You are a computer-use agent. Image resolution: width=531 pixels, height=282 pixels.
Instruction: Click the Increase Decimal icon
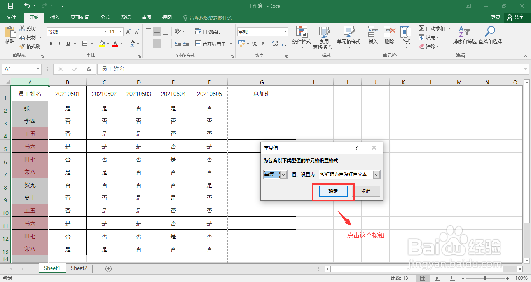(x=275, y=44)
